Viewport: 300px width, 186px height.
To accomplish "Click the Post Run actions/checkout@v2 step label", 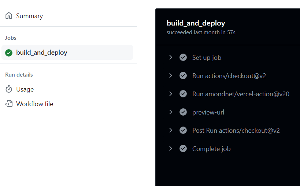I will 236,131.
